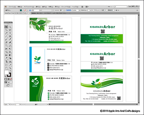Open opacity 100% dropdown
Image resolution: width=144 pixels, height=115 pixels.
click(80, 10)
